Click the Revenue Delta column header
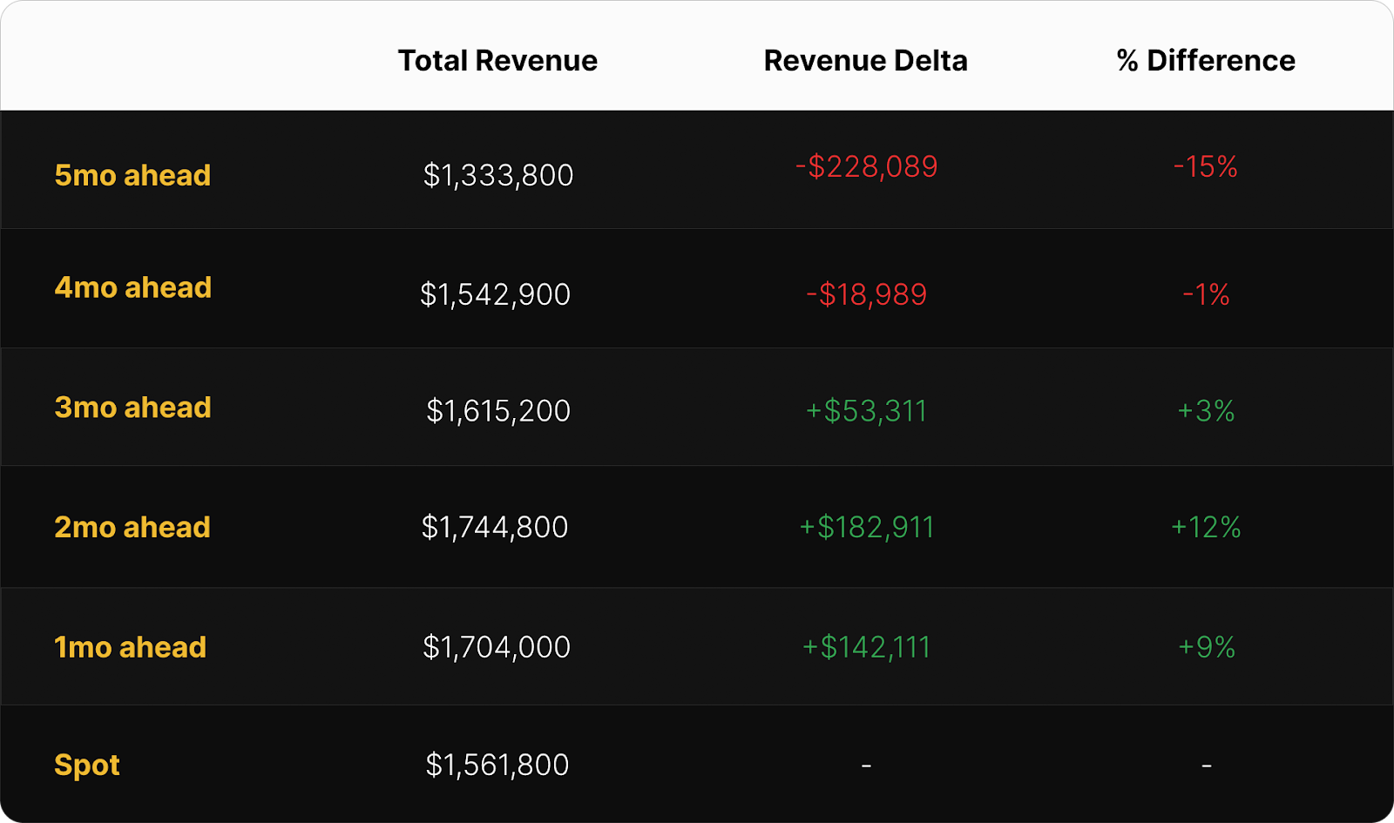1394x823 pixels. (865, 61)
